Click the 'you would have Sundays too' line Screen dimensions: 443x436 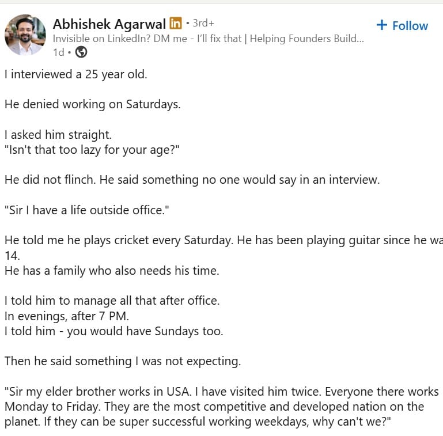tap(114, 331)
